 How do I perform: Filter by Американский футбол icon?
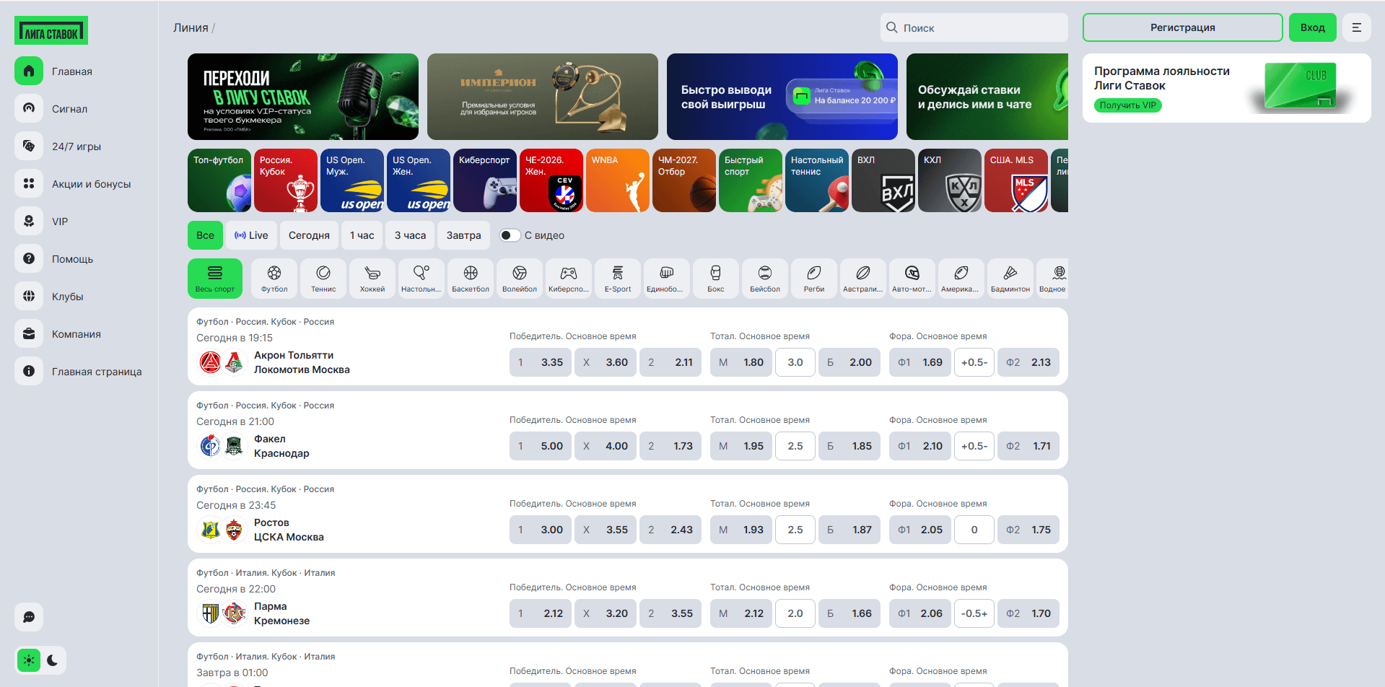pos(961,278)
